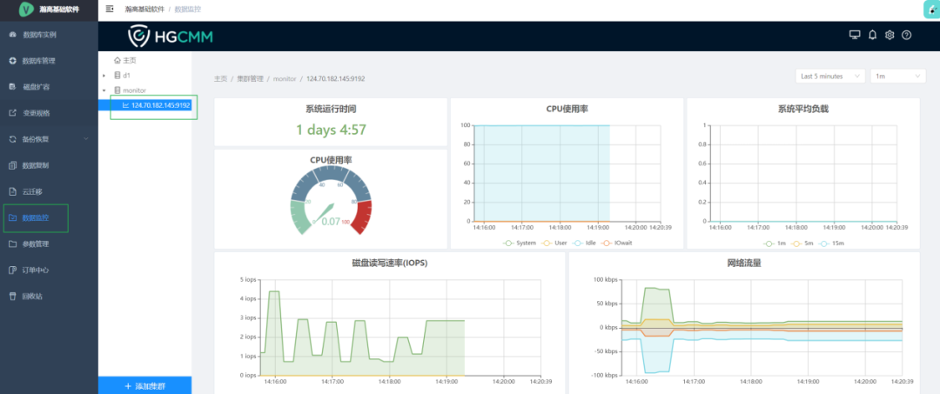Click the HGCMM shield logo
Viewport: 940px width, 394px height.
point(139,37)
